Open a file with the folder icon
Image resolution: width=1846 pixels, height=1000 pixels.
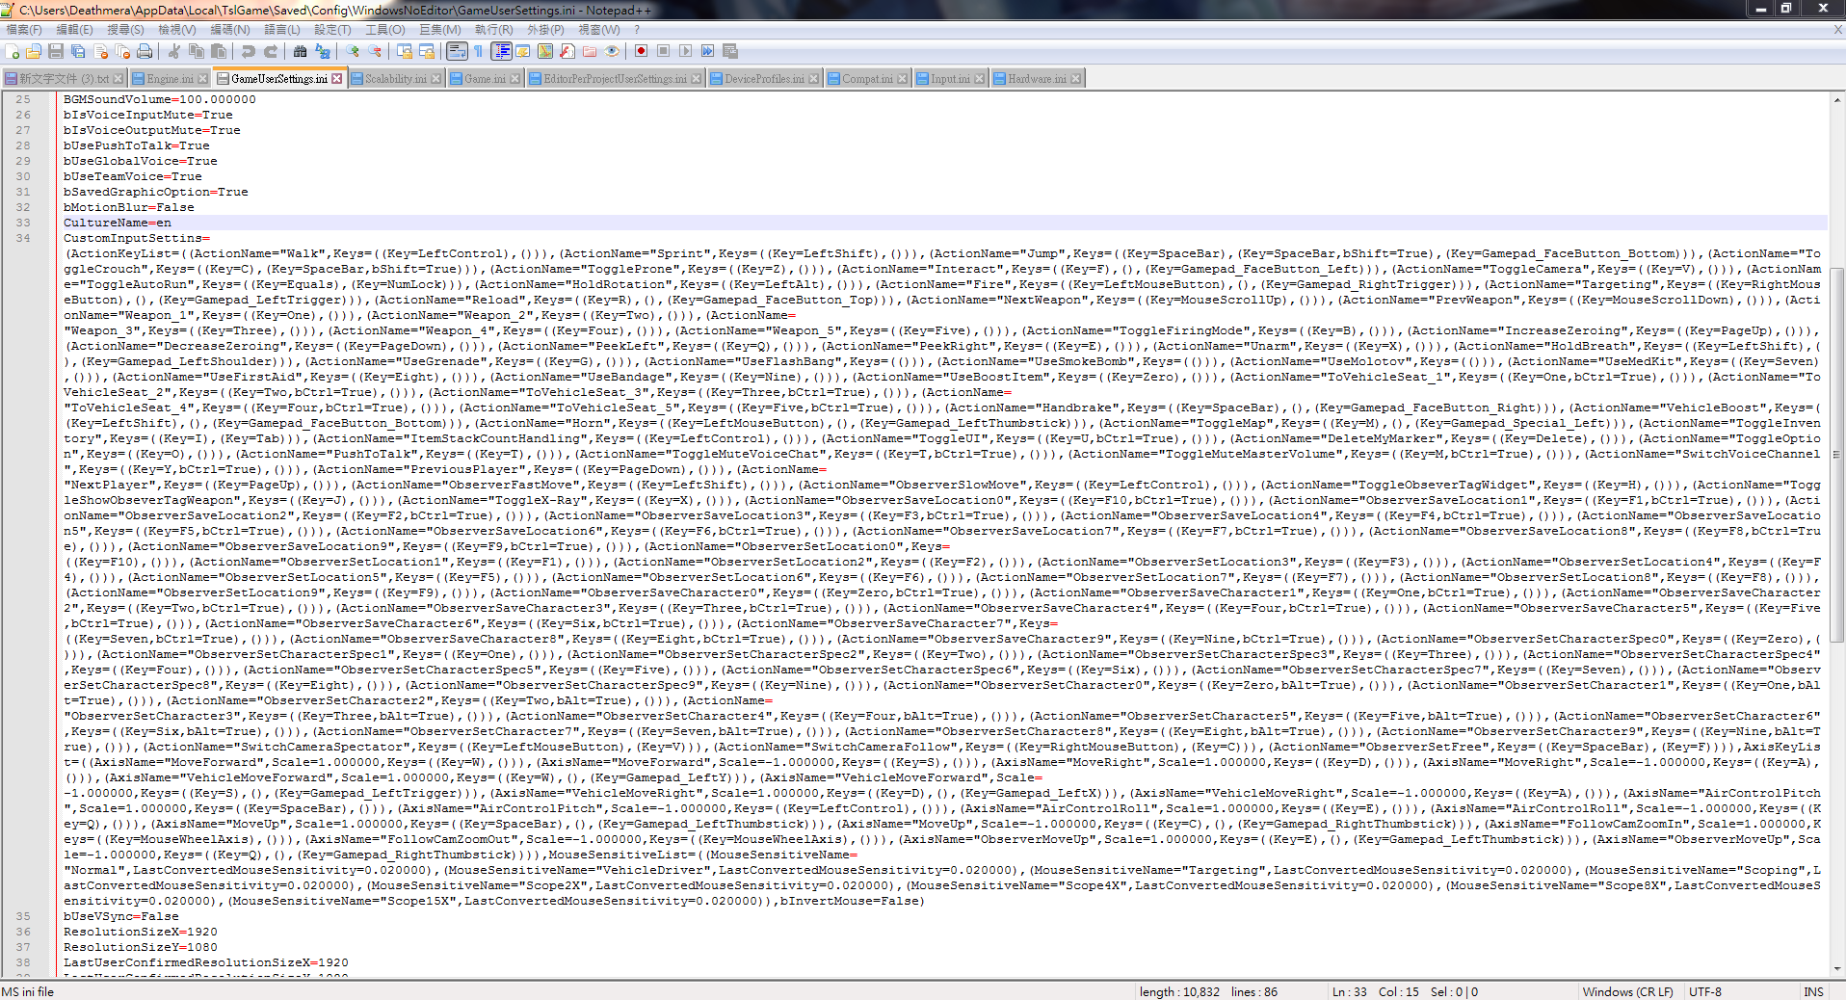34,51
